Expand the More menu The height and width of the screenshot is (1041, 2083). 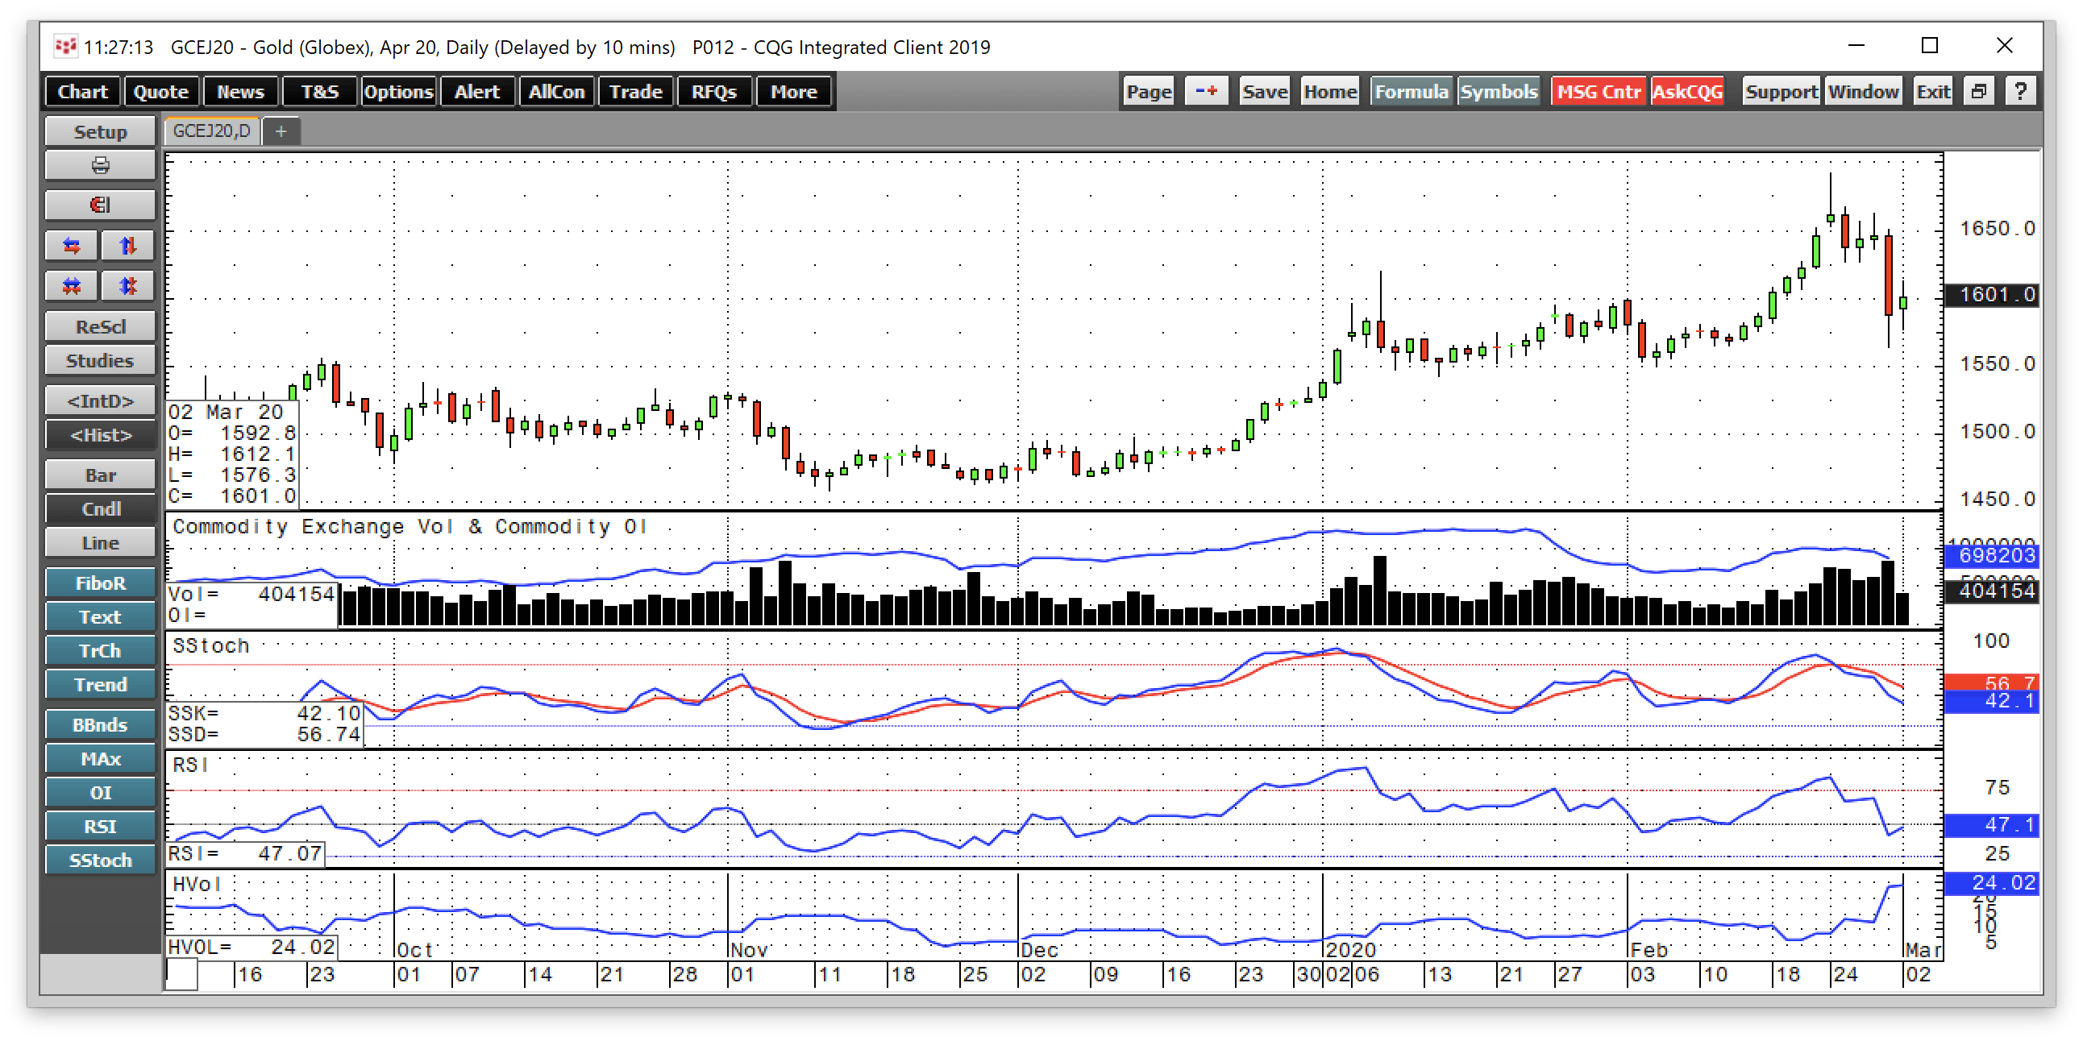tap(794, 91)
